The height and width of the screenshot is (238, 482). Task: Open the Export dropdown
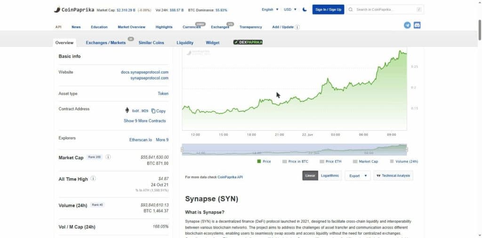[x=358, y=176]
